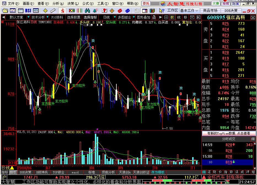Open the 分析(A) menu
Image resolution: width=257 pixels, height=185 pixels.
pos(58,3)
